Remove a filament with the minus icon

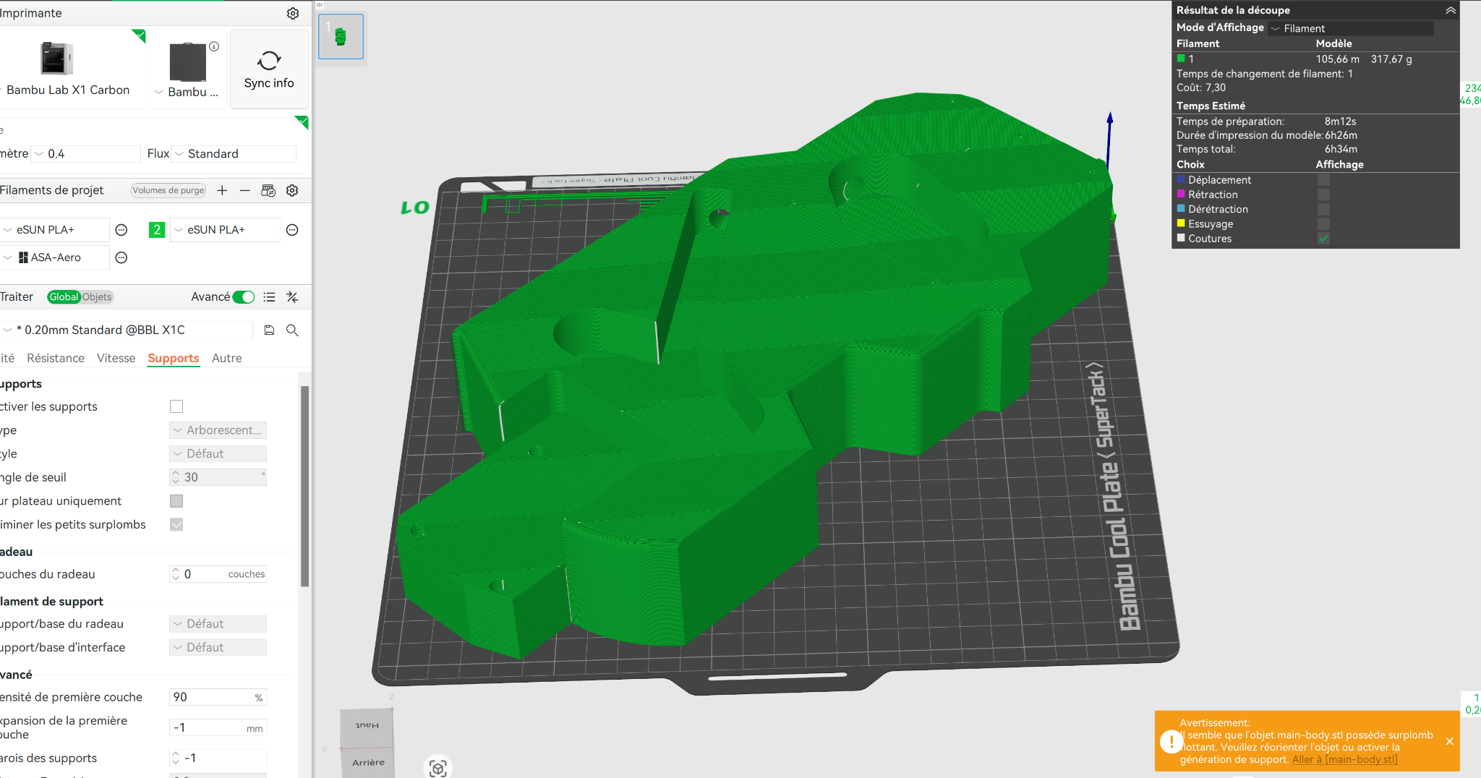pos(245,190)
